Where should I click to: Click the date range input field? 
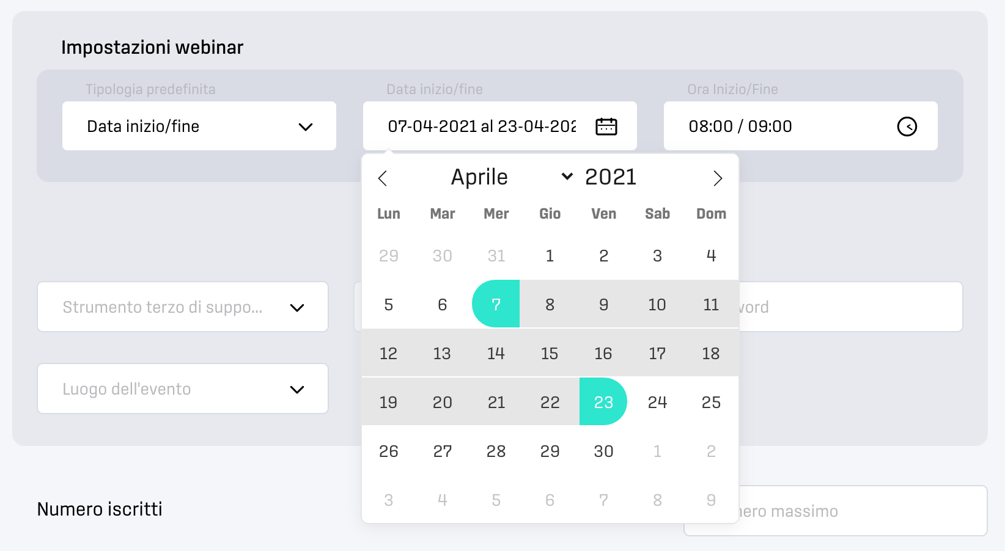click(x=500, y=126)
